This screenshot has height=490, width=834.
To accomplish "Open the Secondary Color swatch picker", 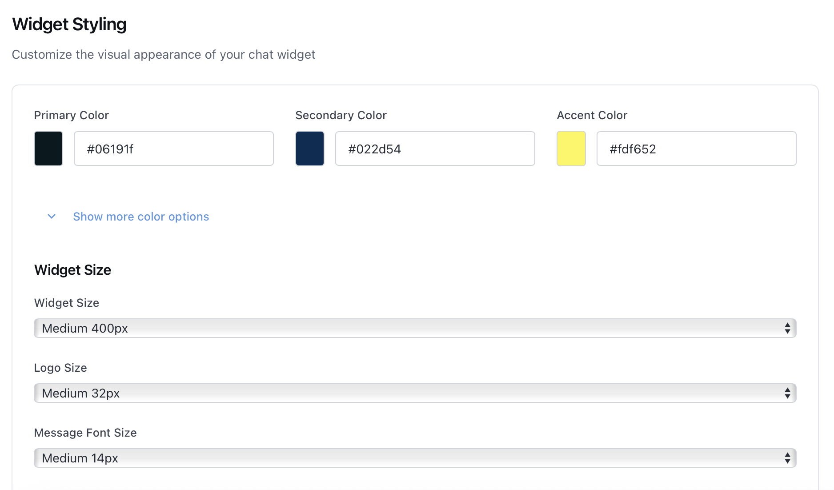I will 309,149.
